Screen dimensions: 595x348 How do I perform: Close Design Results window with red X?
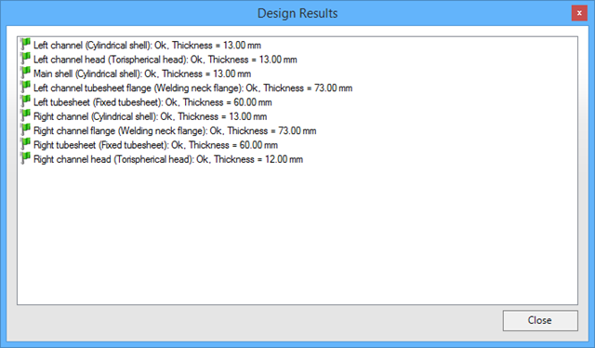click(579, 13)
